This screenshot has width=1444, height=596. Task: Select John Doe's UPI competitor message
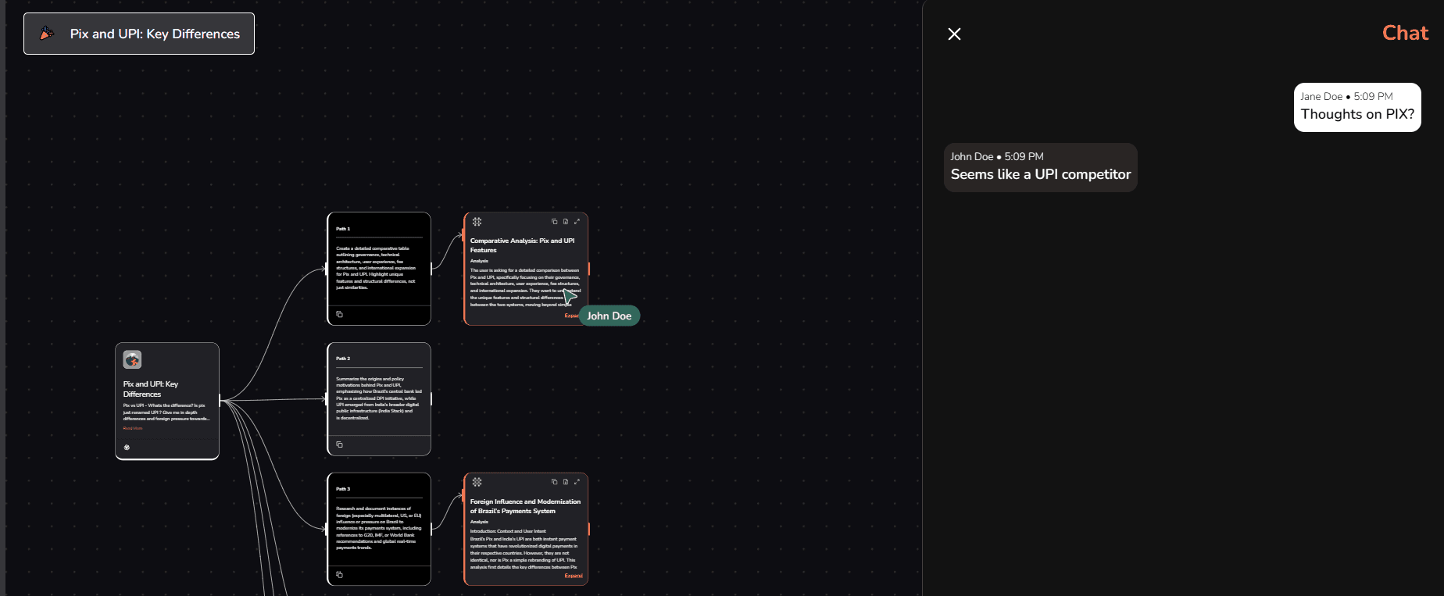1040,167
